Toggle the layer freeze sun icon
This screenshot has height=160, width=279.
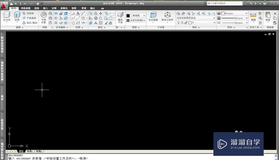182,22
